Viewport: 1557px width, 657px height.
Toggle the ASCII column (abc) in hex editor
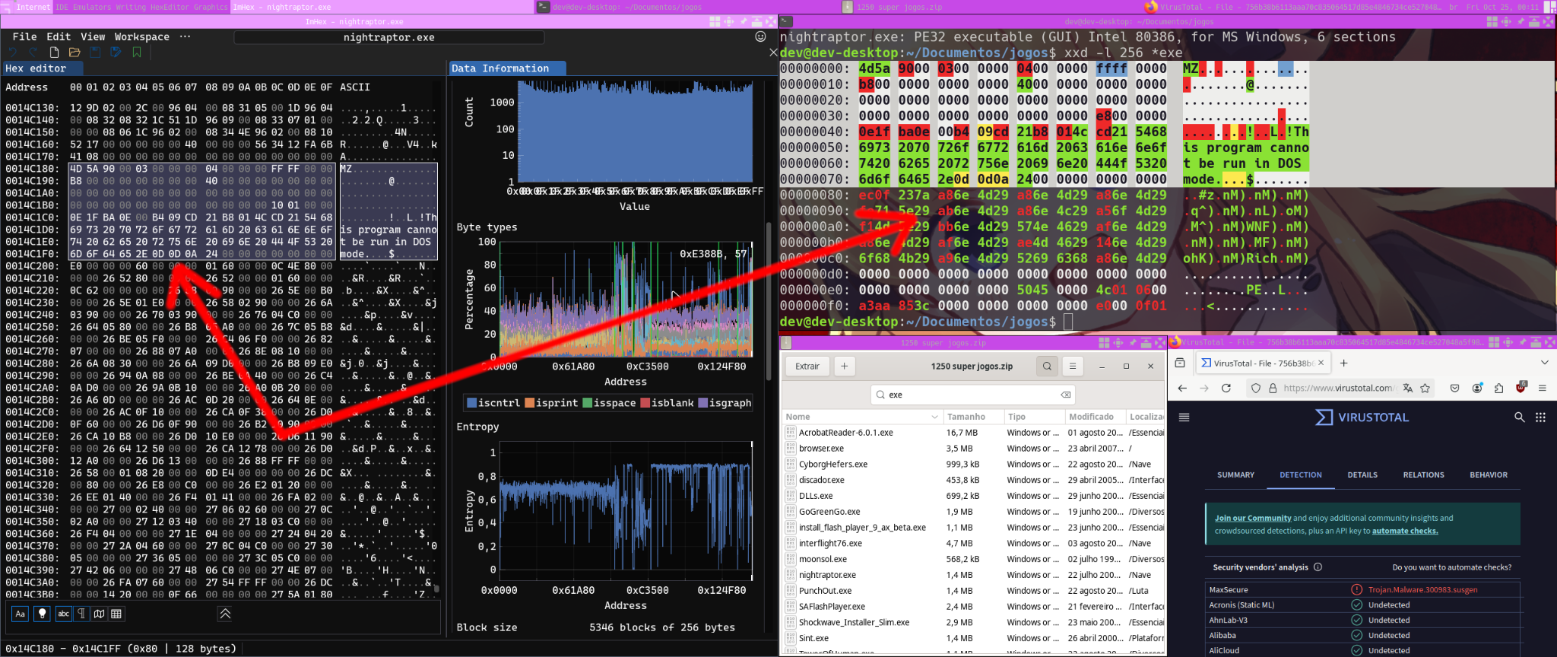coord(64,614)
